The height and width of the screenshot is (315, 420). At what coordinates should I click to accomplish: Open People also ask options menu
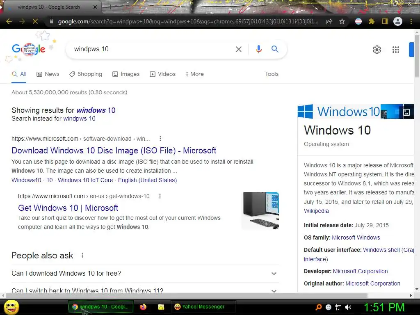(82, 255)
